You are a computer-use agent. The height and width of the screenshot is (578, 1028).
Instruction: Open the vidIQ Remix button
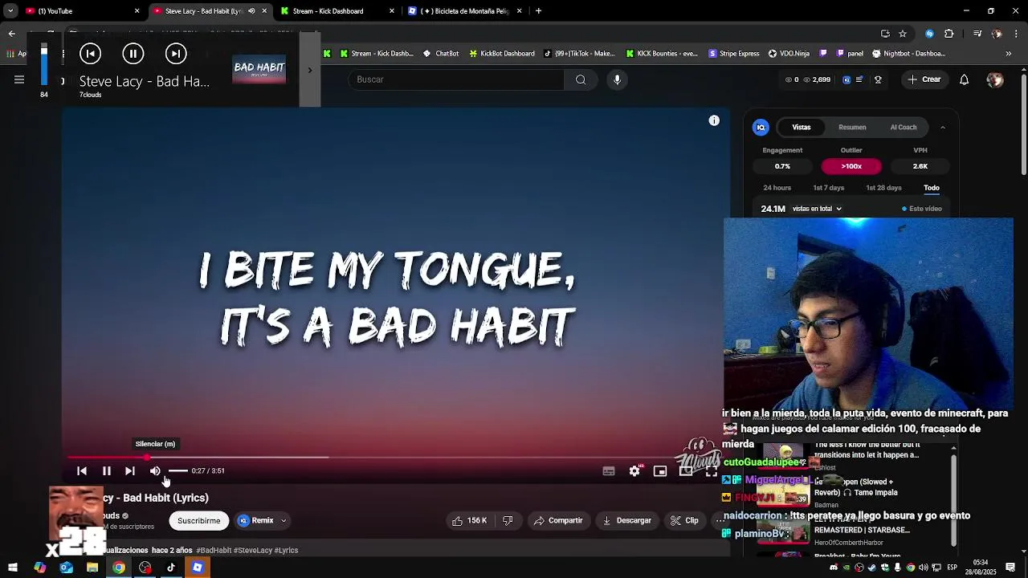(x=256, y=520)
